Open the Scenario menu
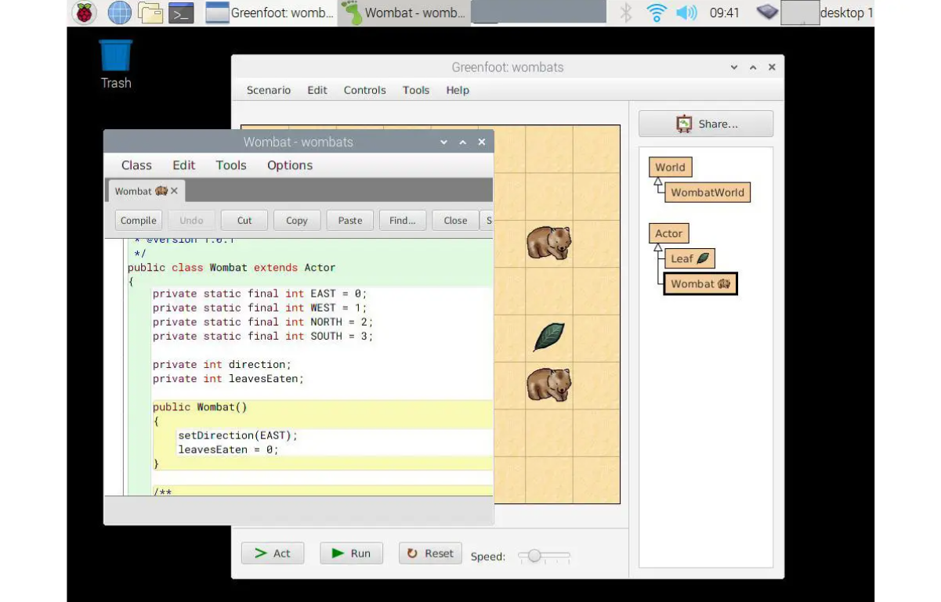 (x=268, y=90)
